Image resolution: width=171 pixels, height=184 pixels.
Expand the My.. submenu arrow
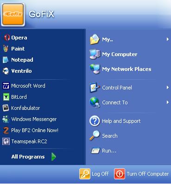click(x=168, y=39)
